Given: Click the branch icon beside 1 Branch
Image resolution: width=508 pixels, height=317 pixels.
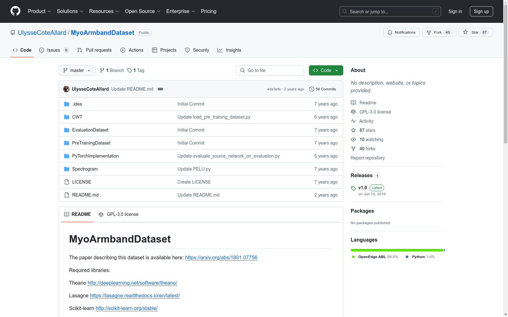Looking at the screenshot, I should [102, 70].
